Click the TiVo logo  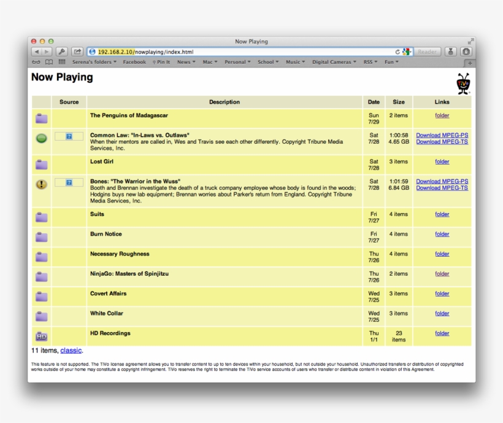point(463,83)
